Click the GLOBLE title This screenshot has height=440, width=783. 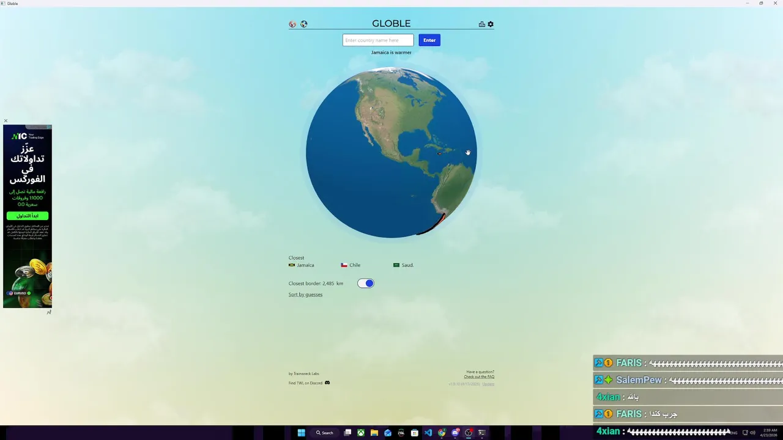point(391,24)
